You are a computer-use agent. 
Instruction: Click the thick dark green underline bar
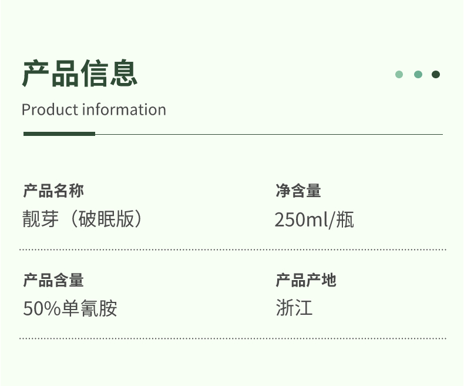tap(59, 134)
